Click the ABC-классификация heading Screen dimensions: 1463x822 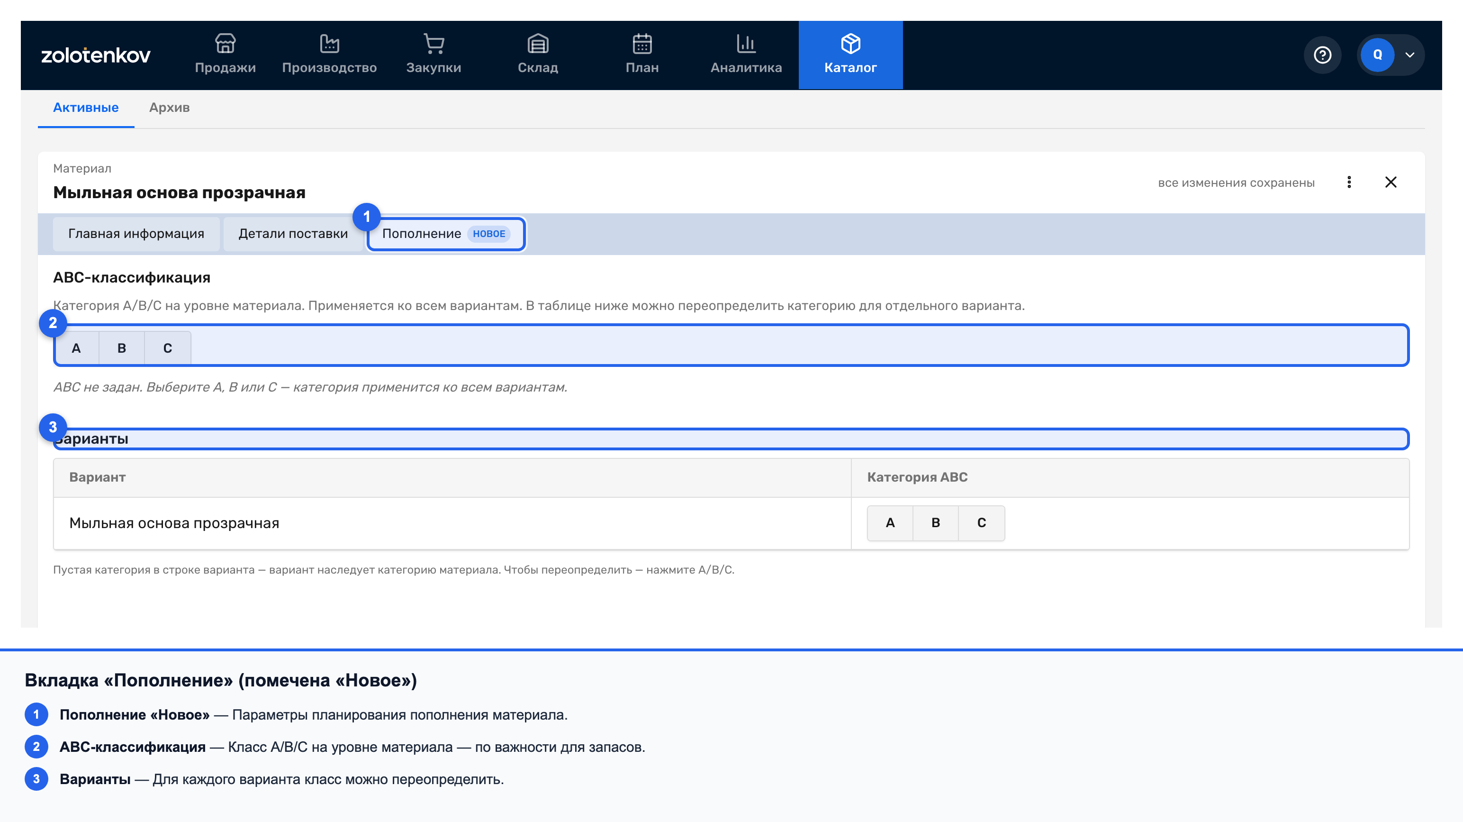click(132, 277)
